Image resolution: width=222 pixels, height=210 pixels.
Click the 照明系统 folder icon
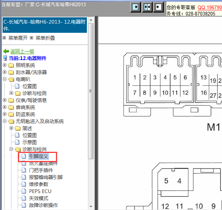click(x=11, y=66)
